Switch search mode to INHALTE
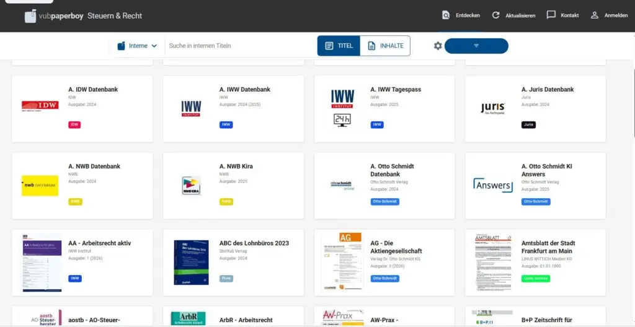This screenshot has height=327, width=635. click(385, 46)
